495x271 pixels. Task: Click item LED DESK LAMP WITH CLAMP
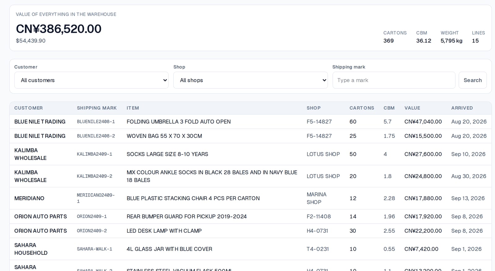tap(164, 231)
